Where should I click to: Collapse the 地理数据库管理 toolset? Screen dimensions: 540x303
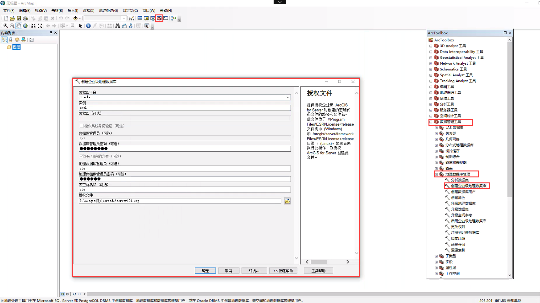point(436,174)
